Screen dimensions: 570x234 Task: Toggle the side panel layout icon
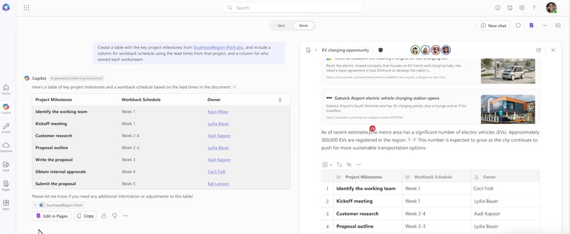point(557,26)
